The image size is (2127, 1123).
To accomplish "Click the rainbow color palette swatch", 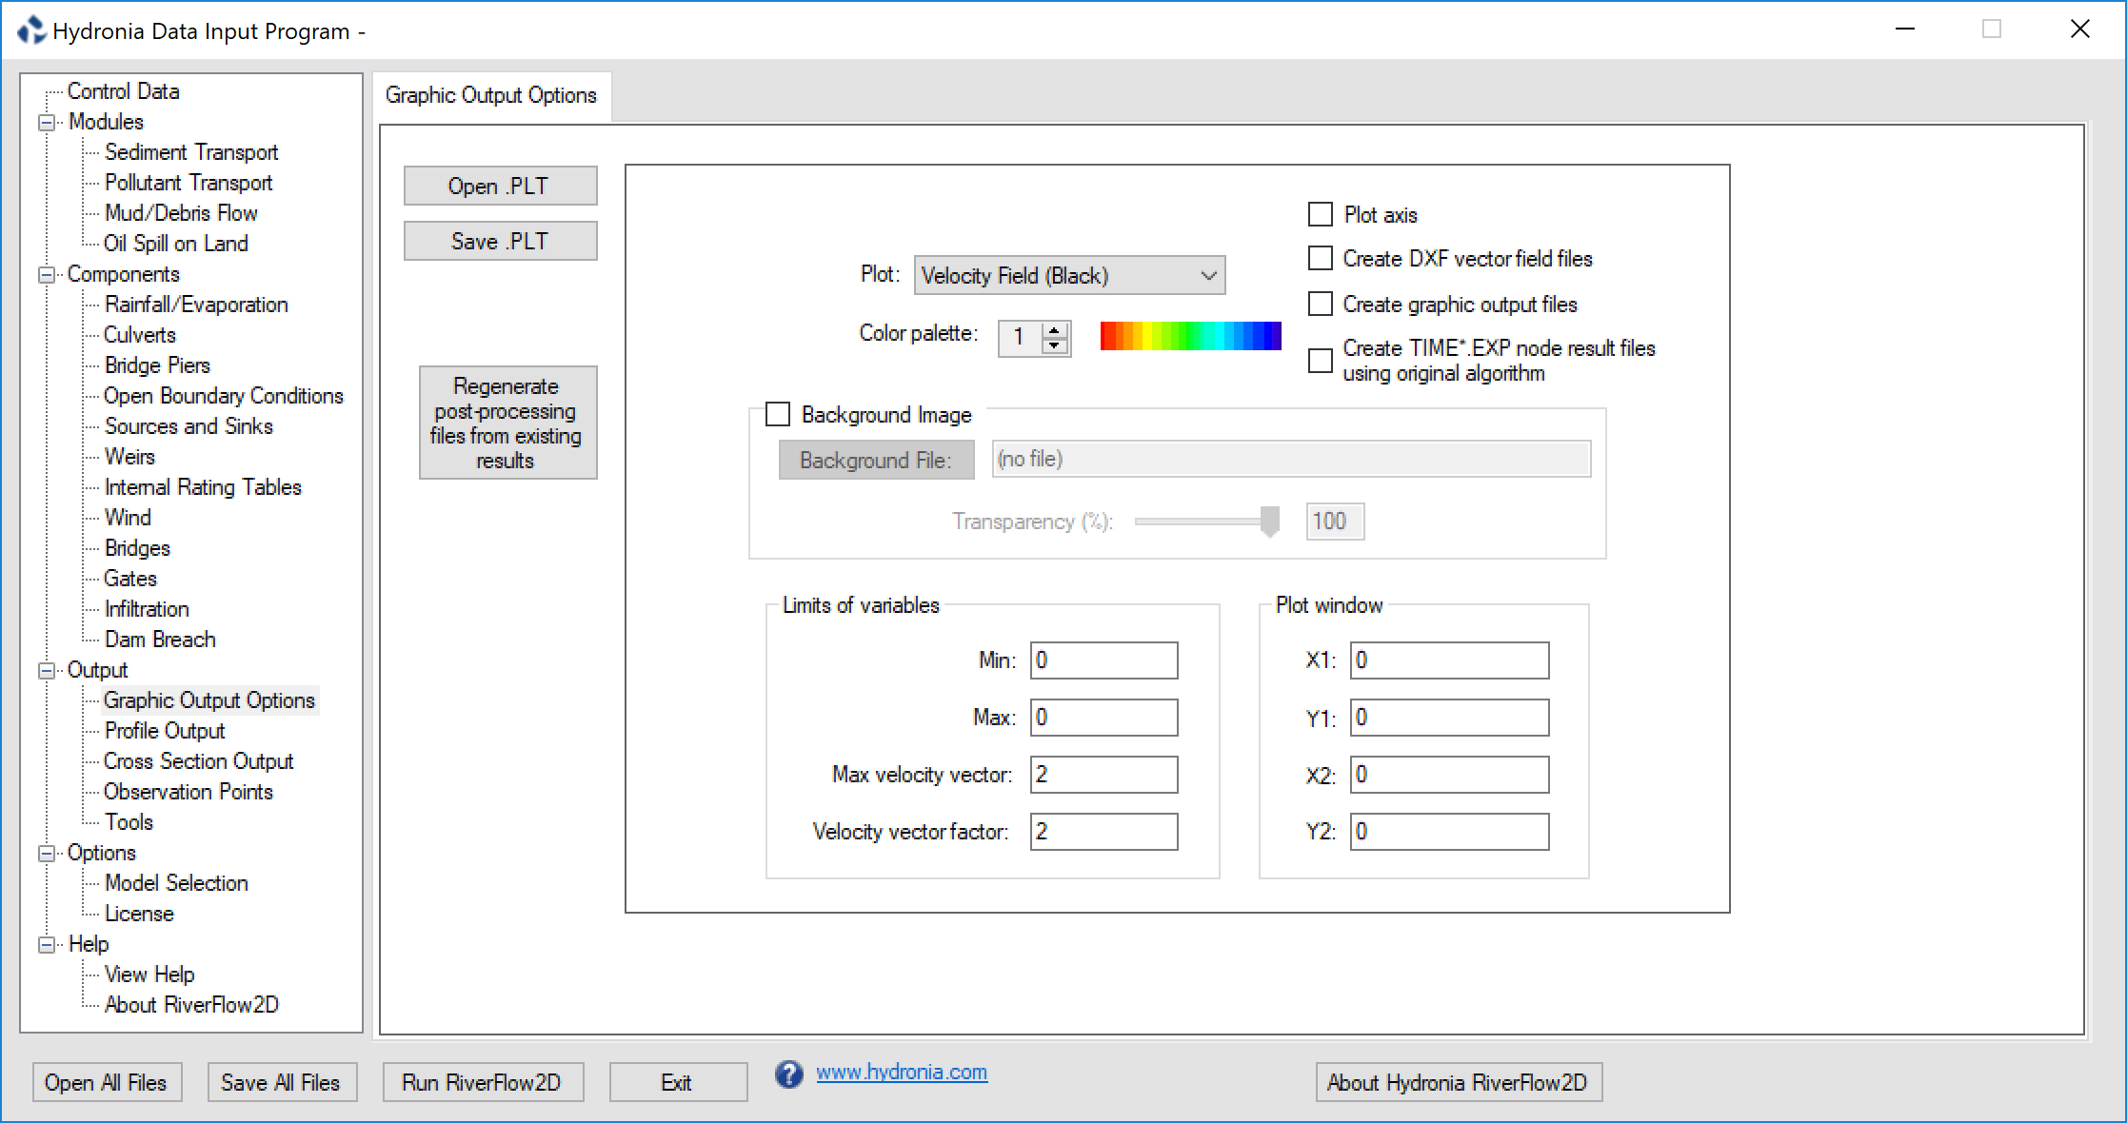I will click(1191, 336).
